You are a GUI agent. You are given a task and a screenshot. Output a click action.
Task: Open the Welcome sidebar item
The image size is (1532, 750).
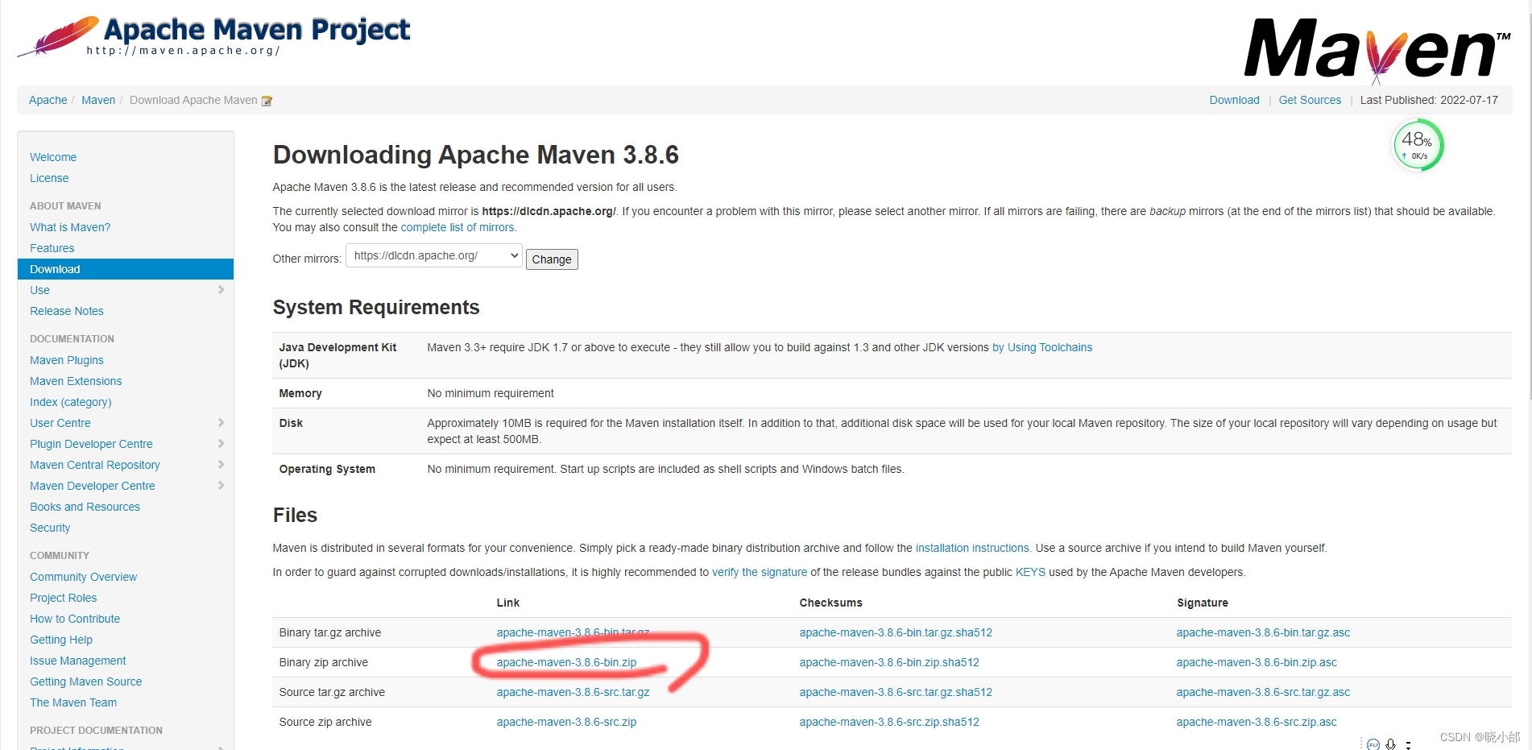[x=53, y=157]
